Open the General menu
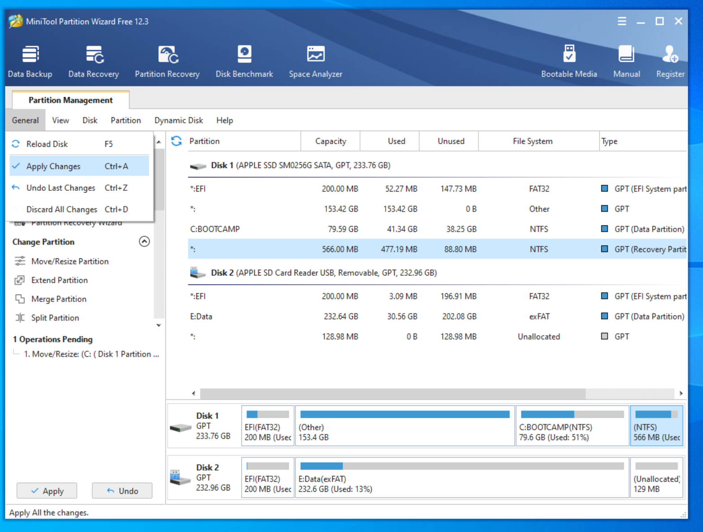703x532 pixels. [26, 120]
